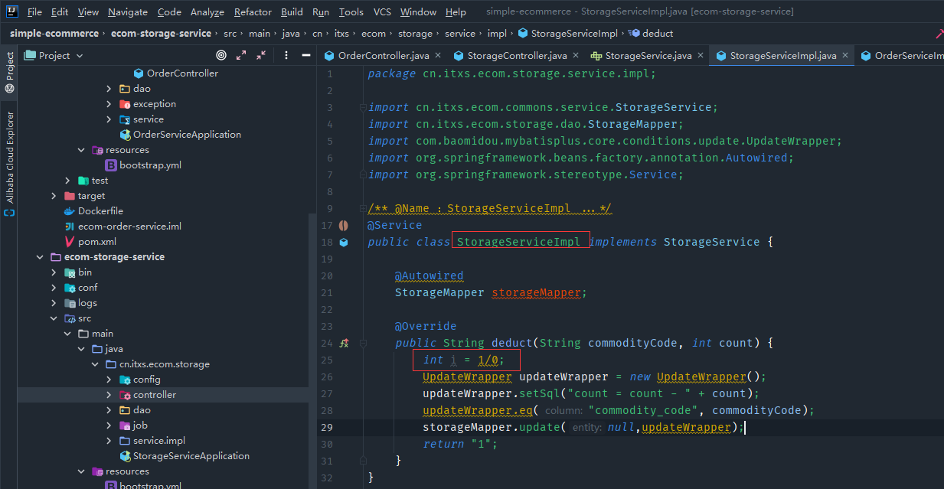Open the File menu
Image resolution: width=944 pixels, height=489 pixels.
(x=34, y=11)
